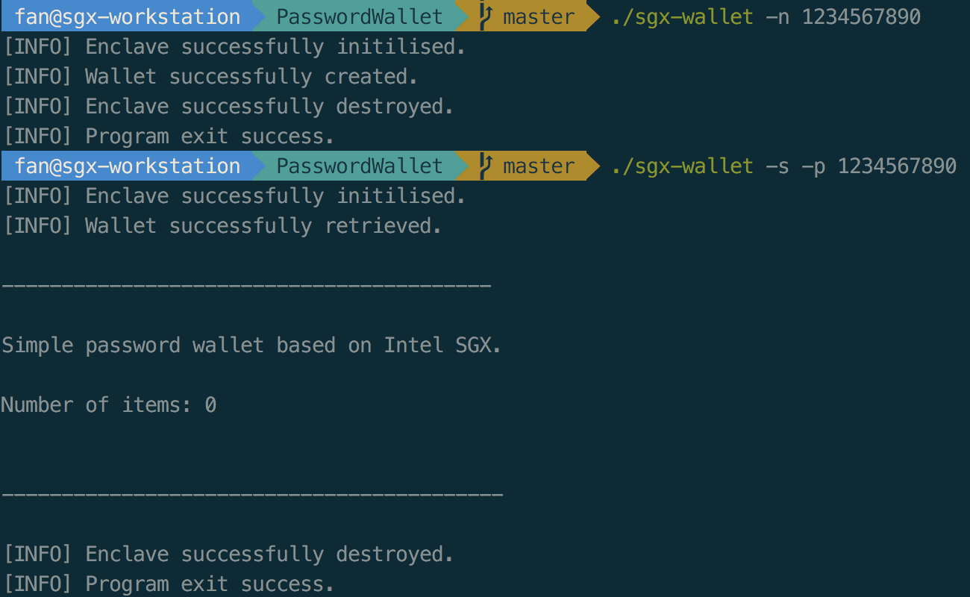Click the 'Number of items: 0' line
The width and height of the screenshot is (970, 597).
109,404
